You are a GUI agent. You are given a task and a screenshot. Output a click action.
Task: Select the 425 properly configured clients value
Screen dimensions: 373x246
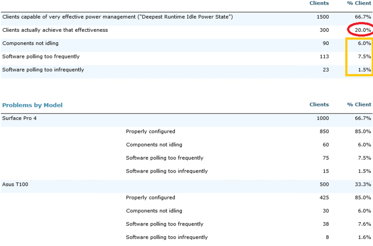click(324, 197)
